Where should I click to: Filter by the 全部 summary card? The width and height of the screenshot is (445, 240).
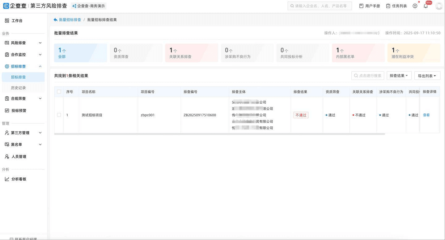pyautogui.click(x=81, y=53)
